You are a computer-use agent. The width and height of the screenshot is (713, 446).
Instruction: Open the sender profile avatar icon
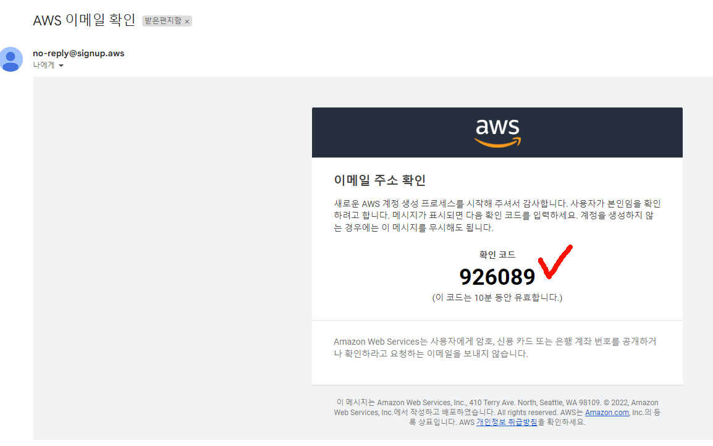tap(11, 59)
